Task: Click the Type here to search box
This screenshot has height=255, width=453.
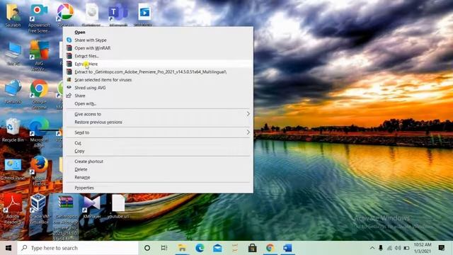Action: click(78, 248)
